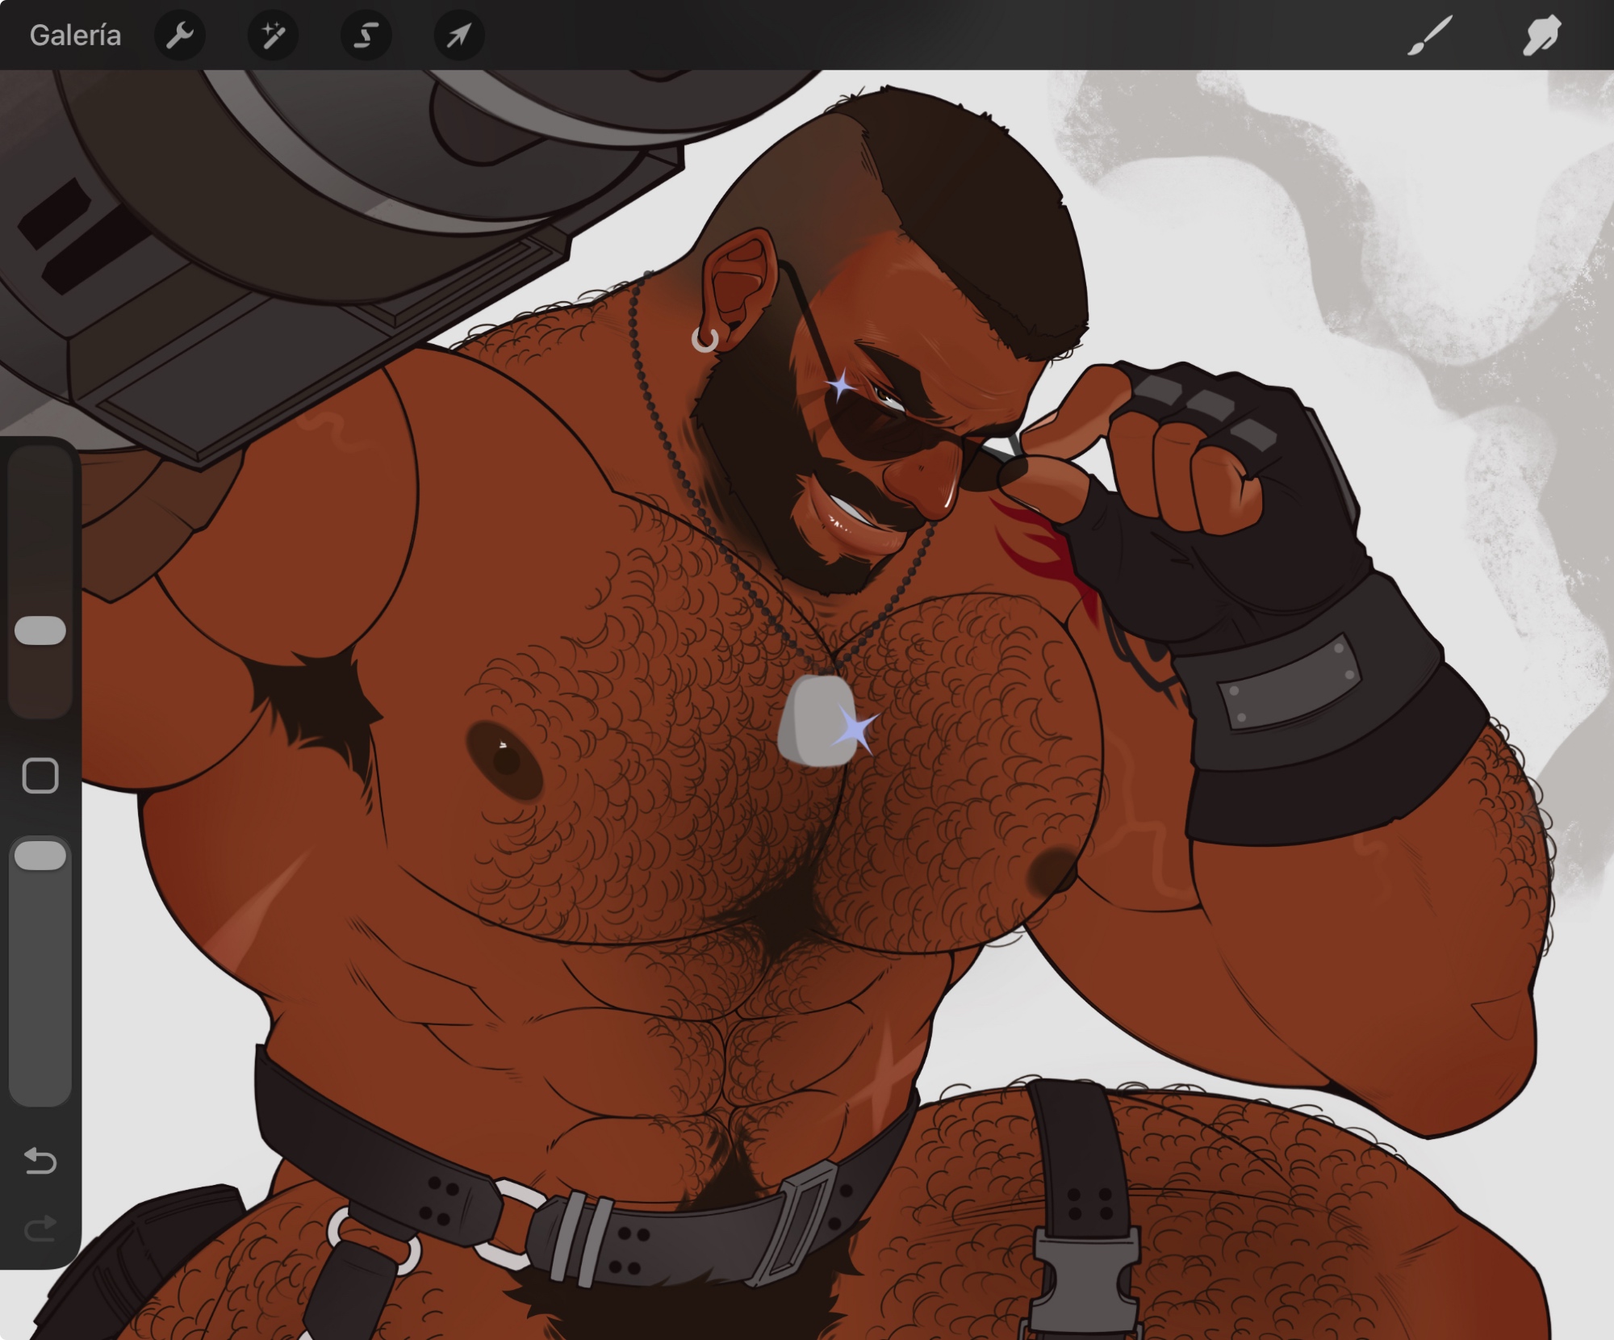Open the Adjustments magic wand menu
1614x1340 pixels.
[x=273, y=36]
